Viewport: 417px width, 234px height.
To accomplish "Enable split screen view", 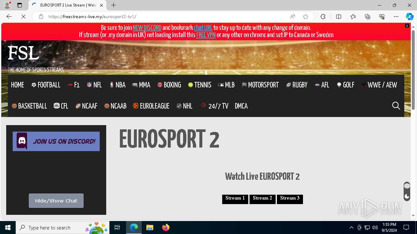I will tap(338, 17).
